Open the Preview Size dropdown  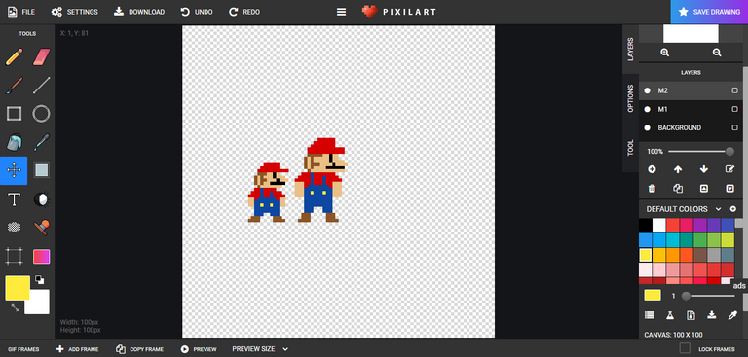(260, 349)
